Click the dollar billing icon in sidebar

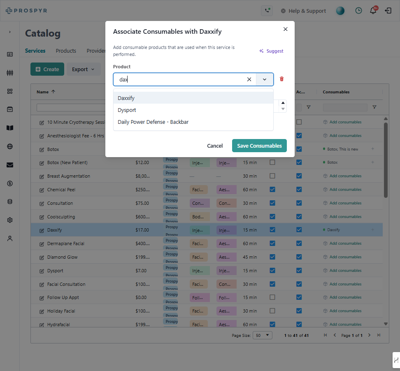(10, 183)
